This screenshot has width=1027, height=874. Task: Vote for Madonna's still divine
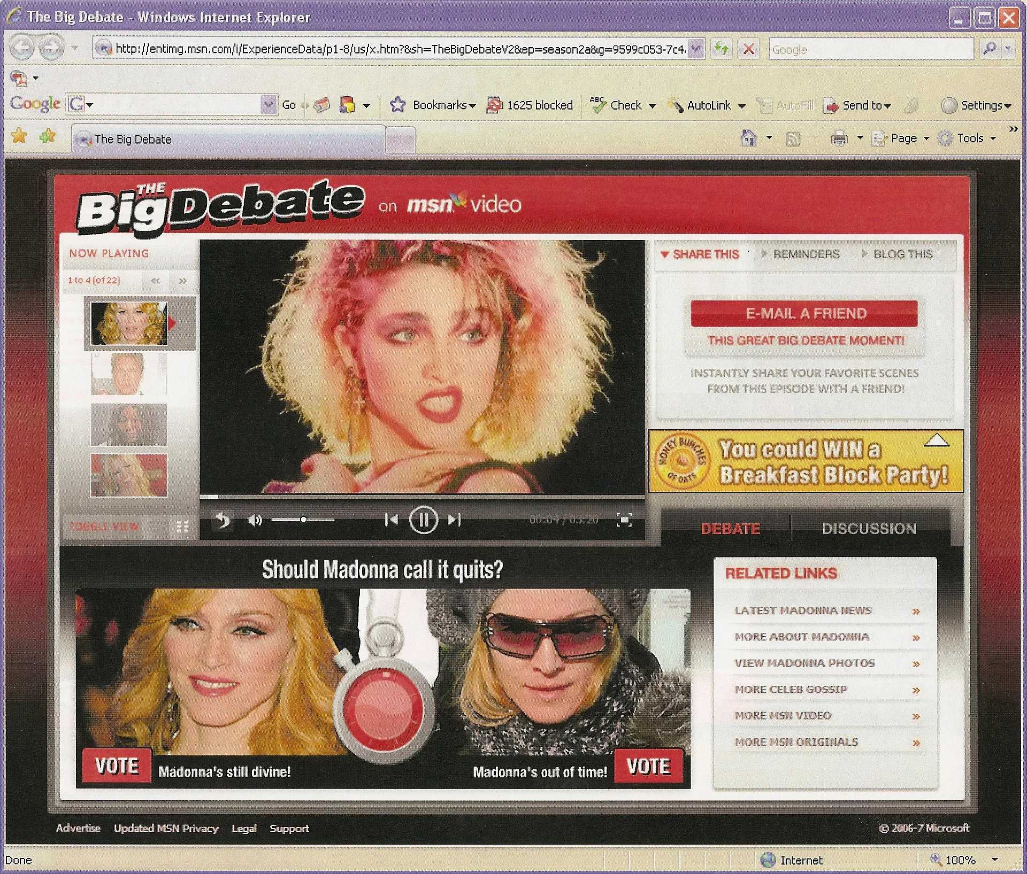[x=117, y=766]
